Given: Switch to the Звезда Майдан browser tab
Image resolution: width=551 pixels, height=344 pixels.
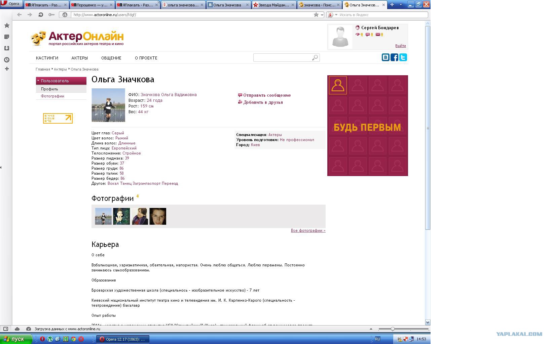Looking at the screenshot, I should 273,5.
